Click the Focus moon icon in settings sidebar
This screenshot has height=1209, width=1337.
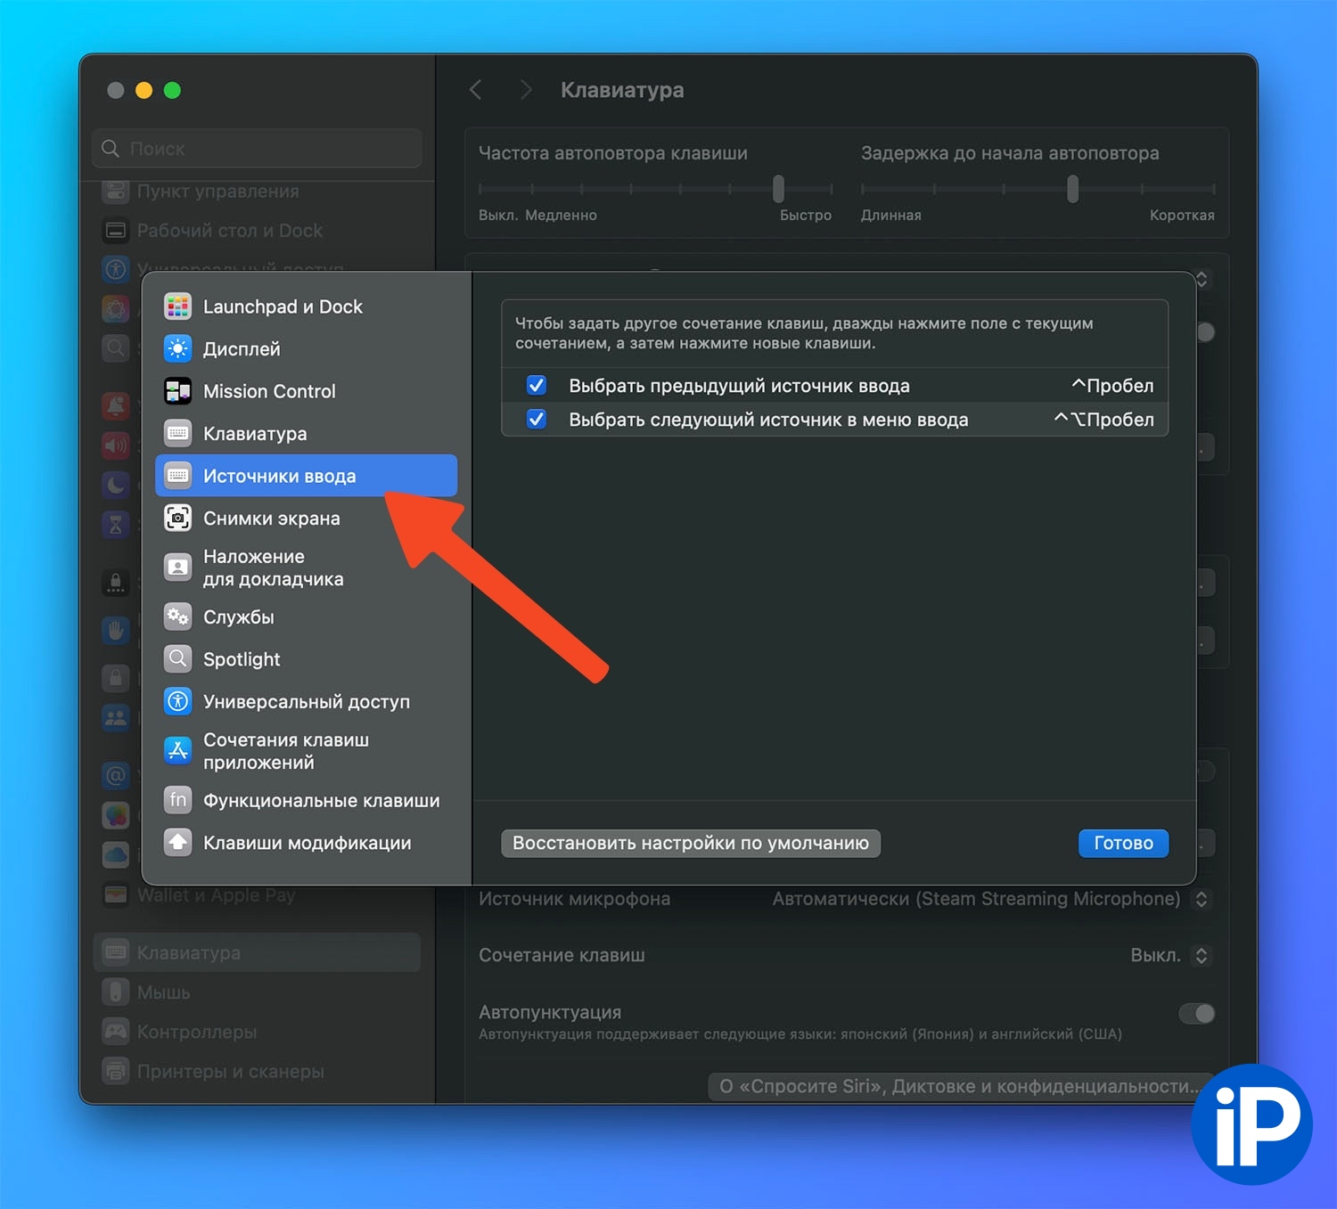point(116,485)
